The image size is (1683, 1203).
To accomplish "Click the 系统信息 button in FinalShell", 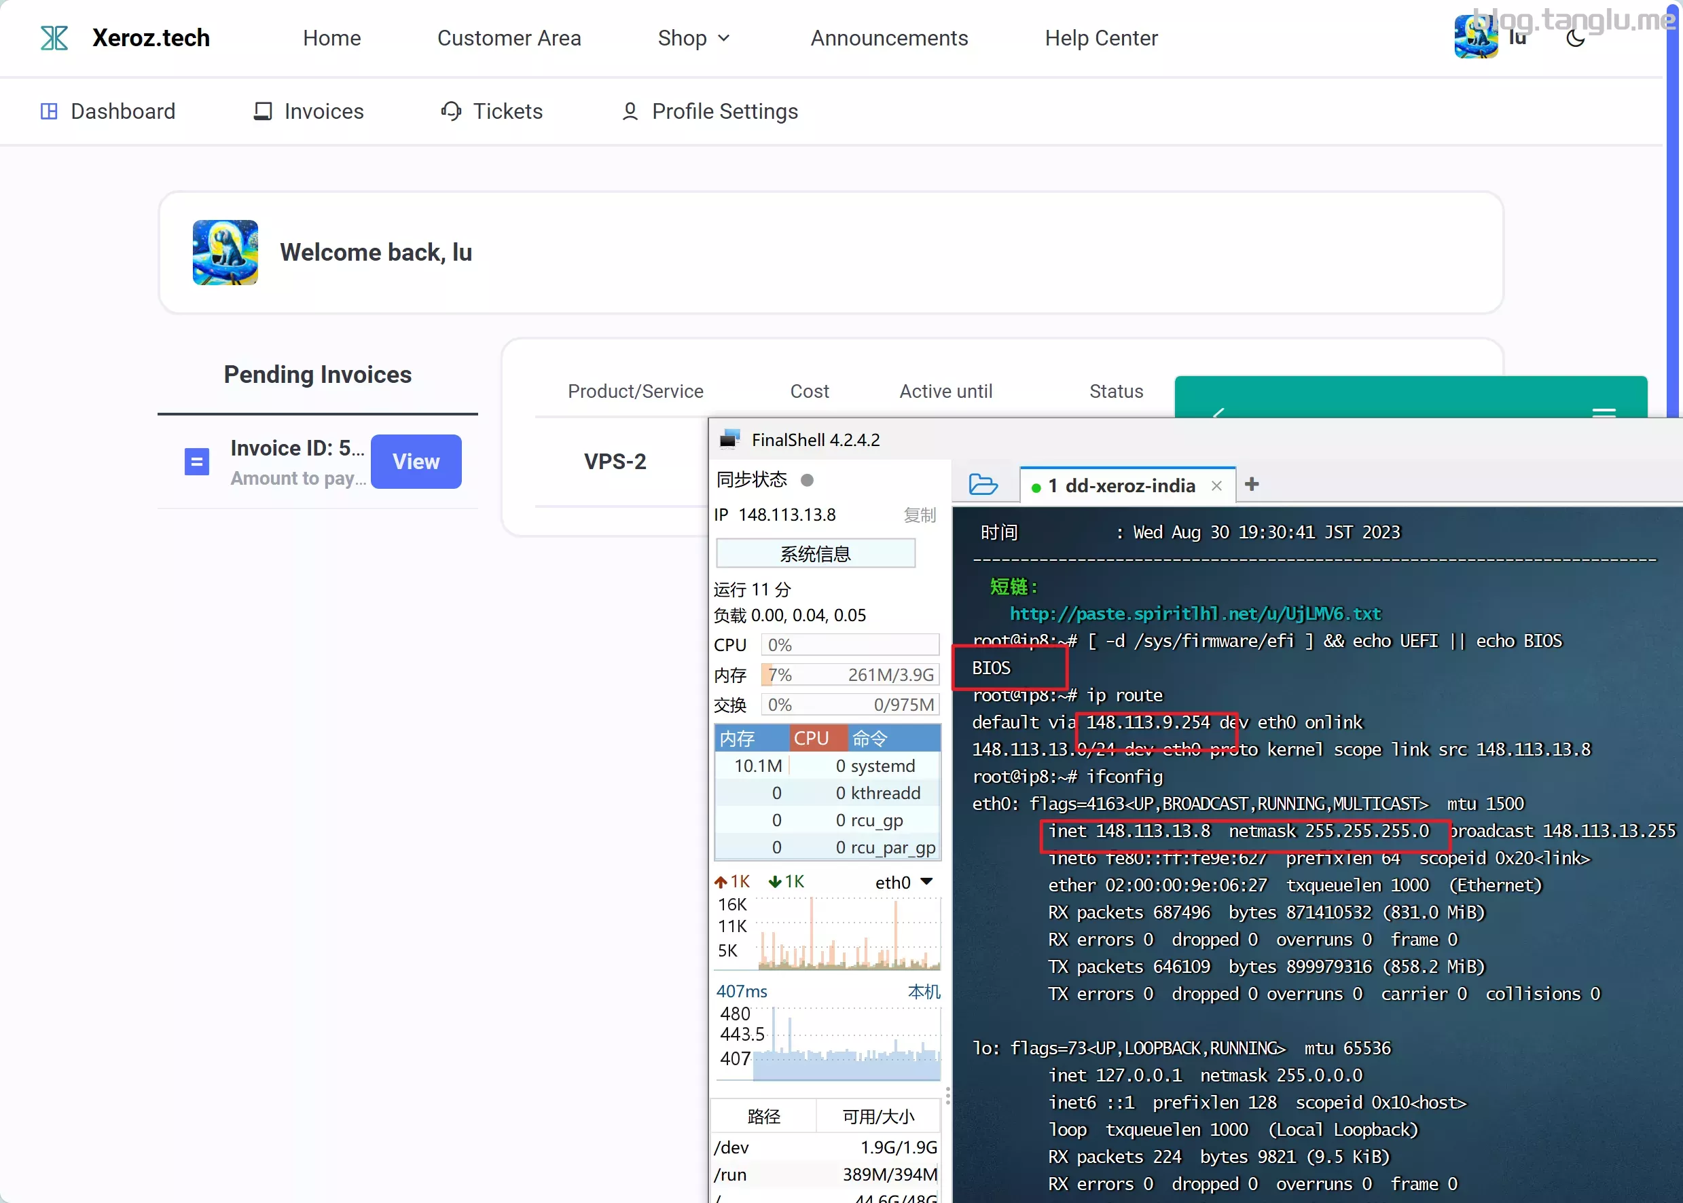I will (x=815, y=553).
